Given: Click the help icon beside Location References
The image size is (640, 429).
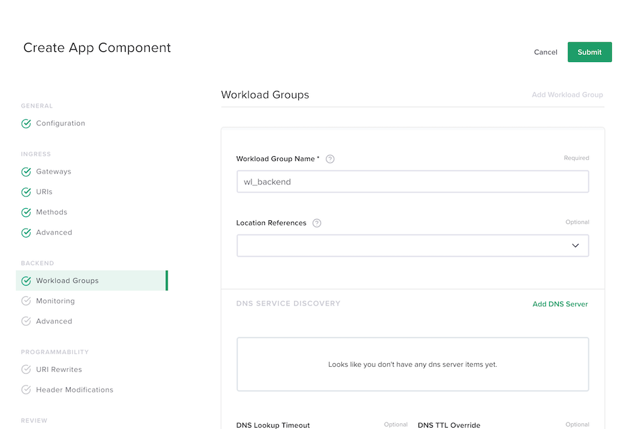Looking at the screenshot, I should pyautogui.click(x=317, y=223).
